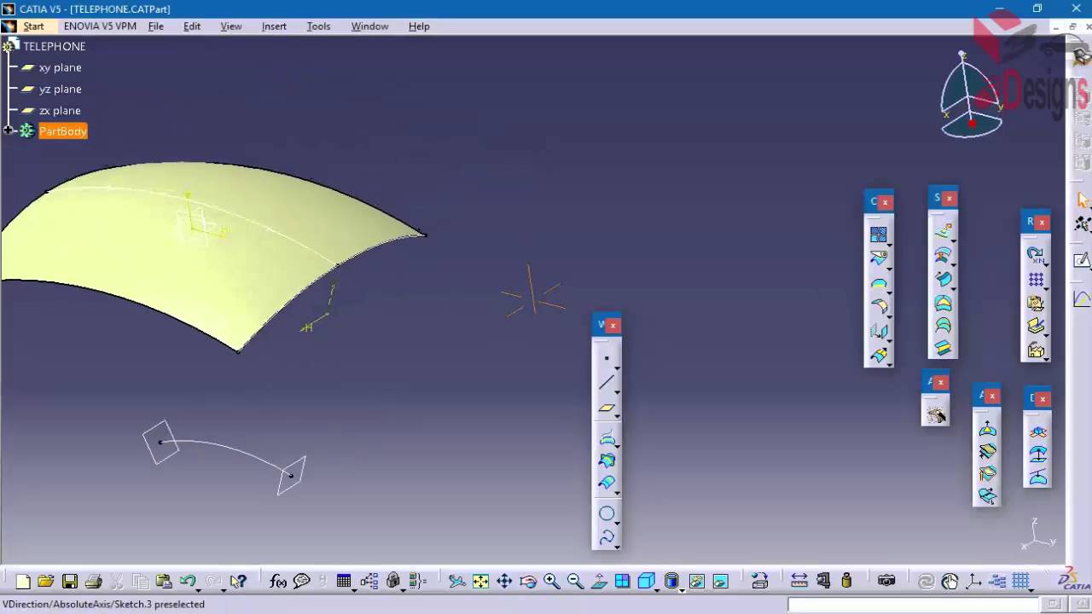Select the Point tool in Wireframe toolbar

tap(606, 358)
